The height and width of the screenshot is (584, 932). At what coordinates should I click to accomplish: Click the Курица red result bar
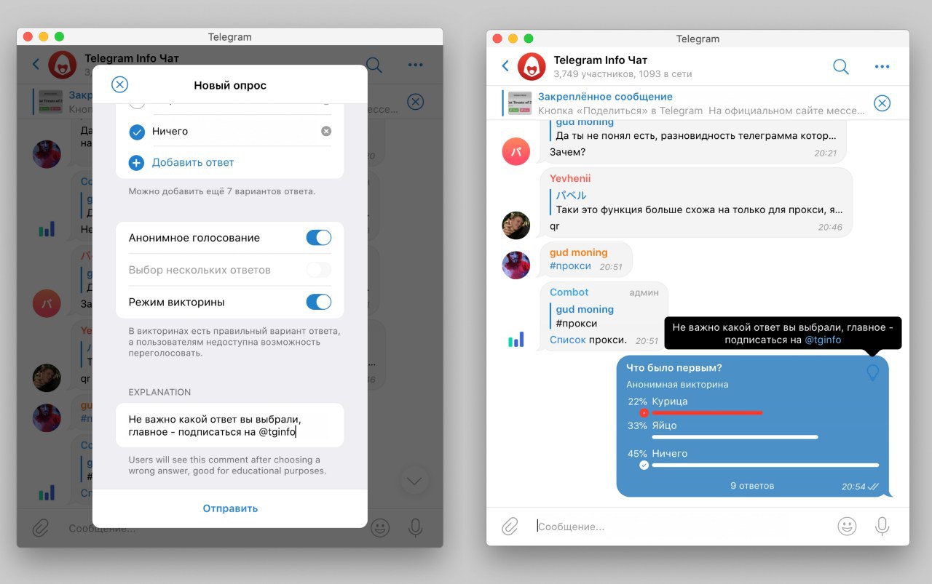tap(707, 413)
